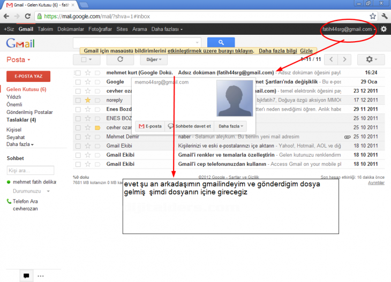
Task: Click the attachment paperclip on naber email
Action: tap(347, 137)
